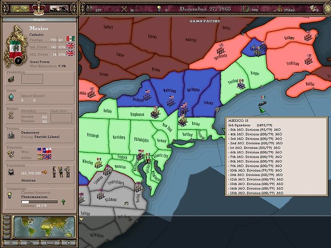This screenshot has height=248, width=331.
Task: Click '5th MO. Division (95/79)' row
Action: click(x=254, y=130)
